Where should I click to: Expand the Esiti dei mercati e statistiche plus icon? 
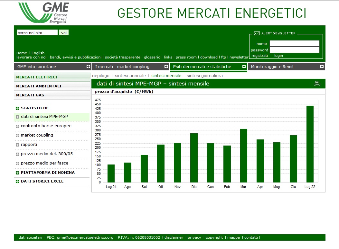pyautogui.click(x=244, y=67)
